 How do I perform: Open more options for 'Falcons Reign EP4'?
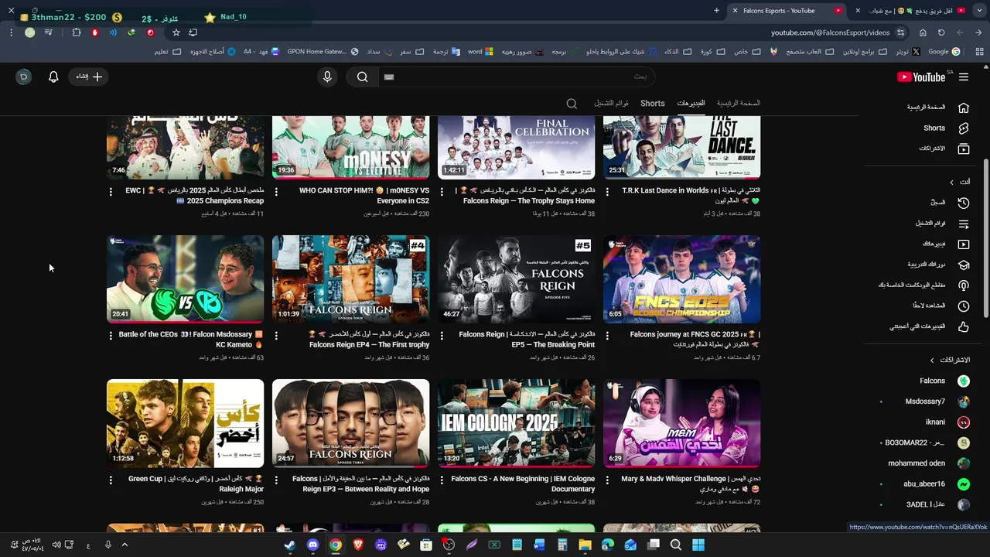coord(276,336)
